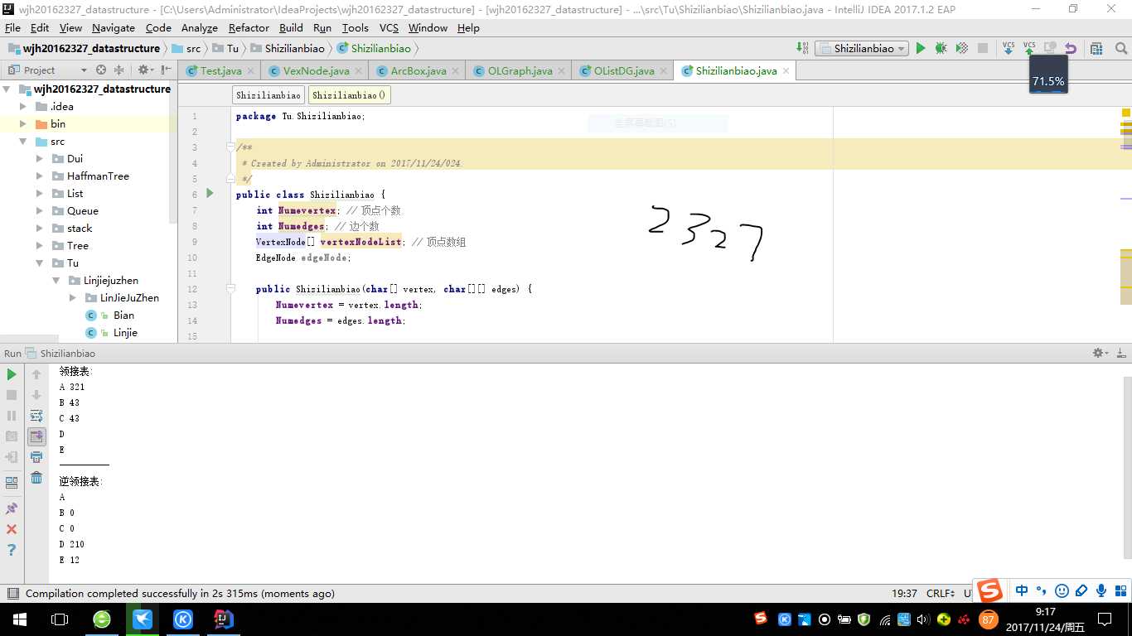Image resolution: width=1132 pixels, height=636 pixels.
Task: Click the IntelliJ IDEA taskbar icon
Action: coord(224,619)
